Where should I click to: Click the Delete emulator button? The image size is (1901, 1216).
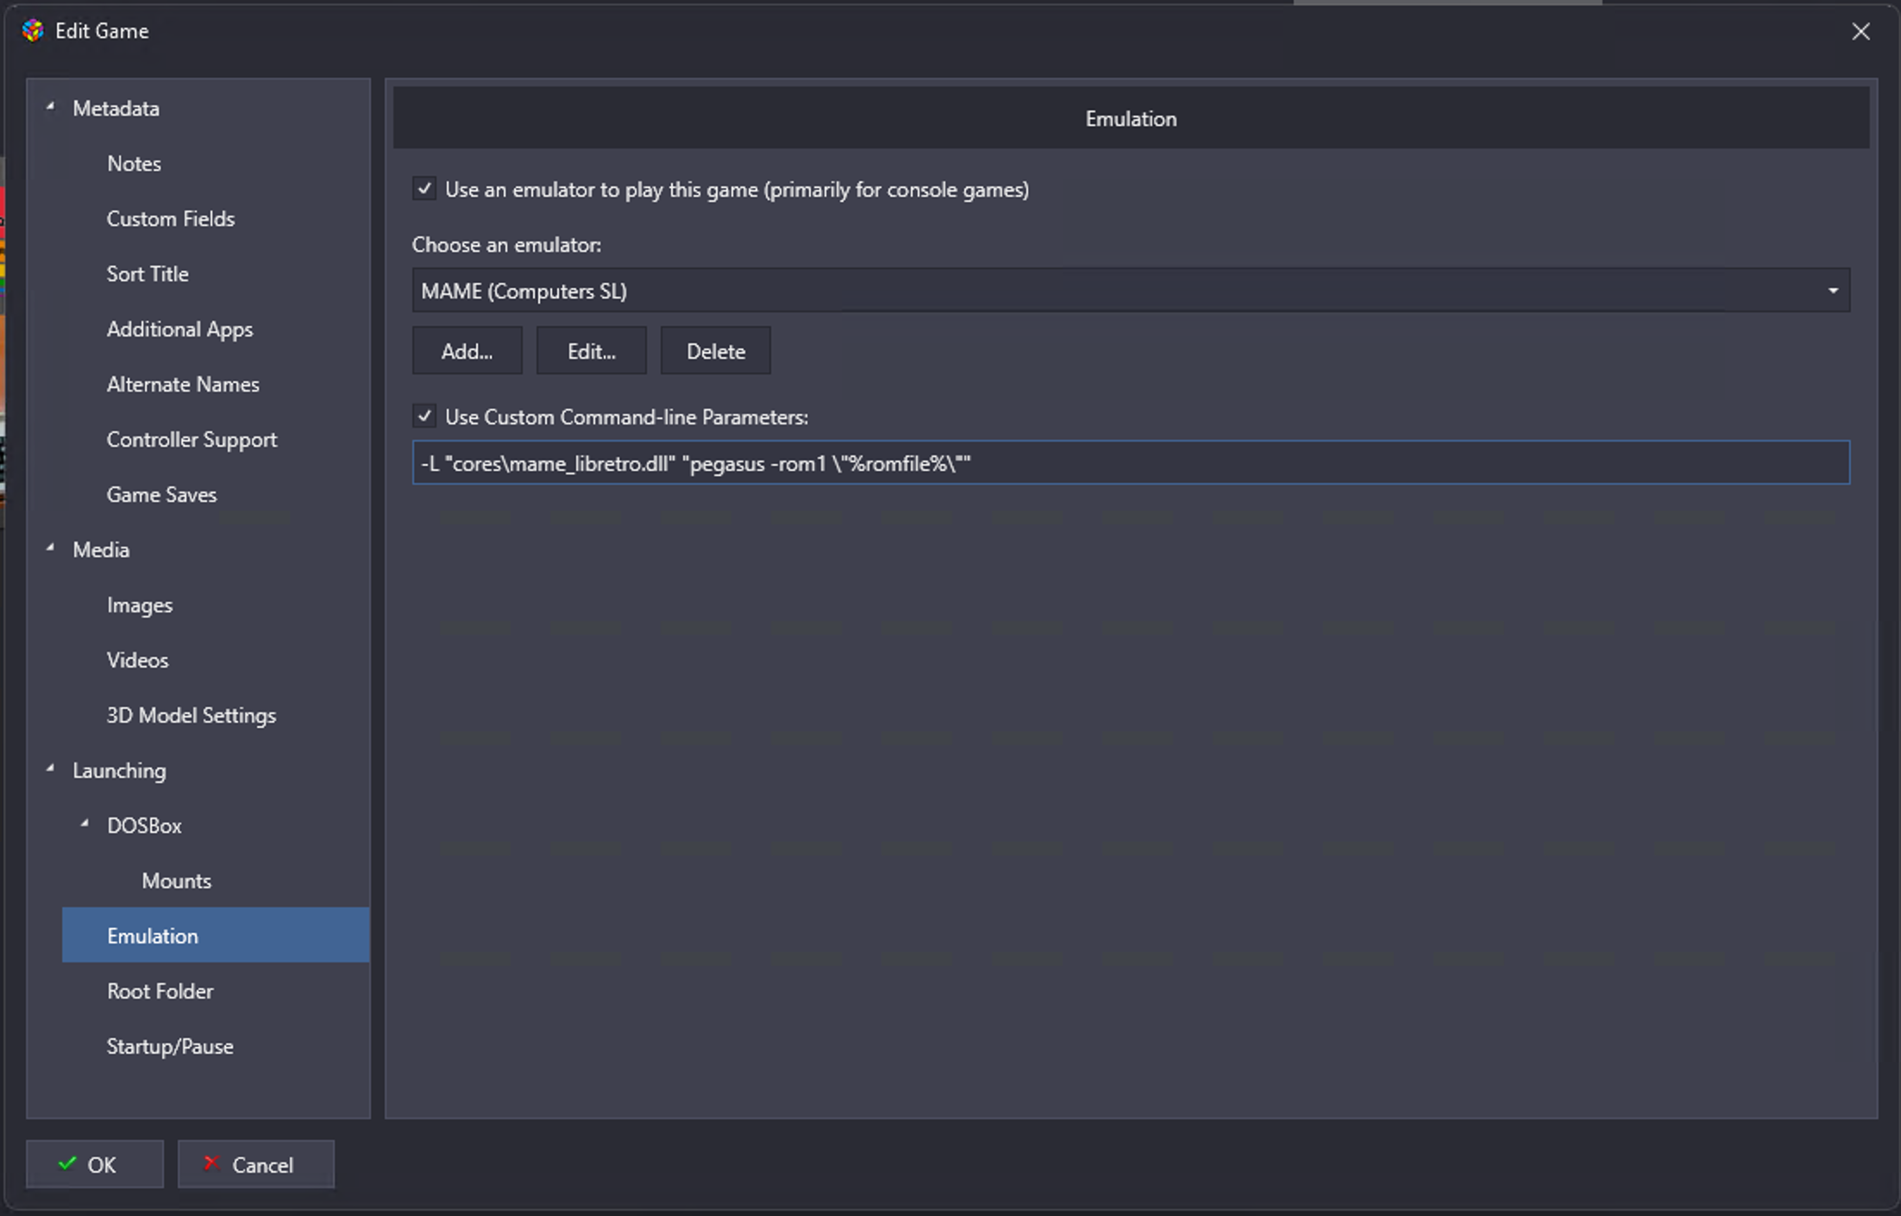click(715, 351)
